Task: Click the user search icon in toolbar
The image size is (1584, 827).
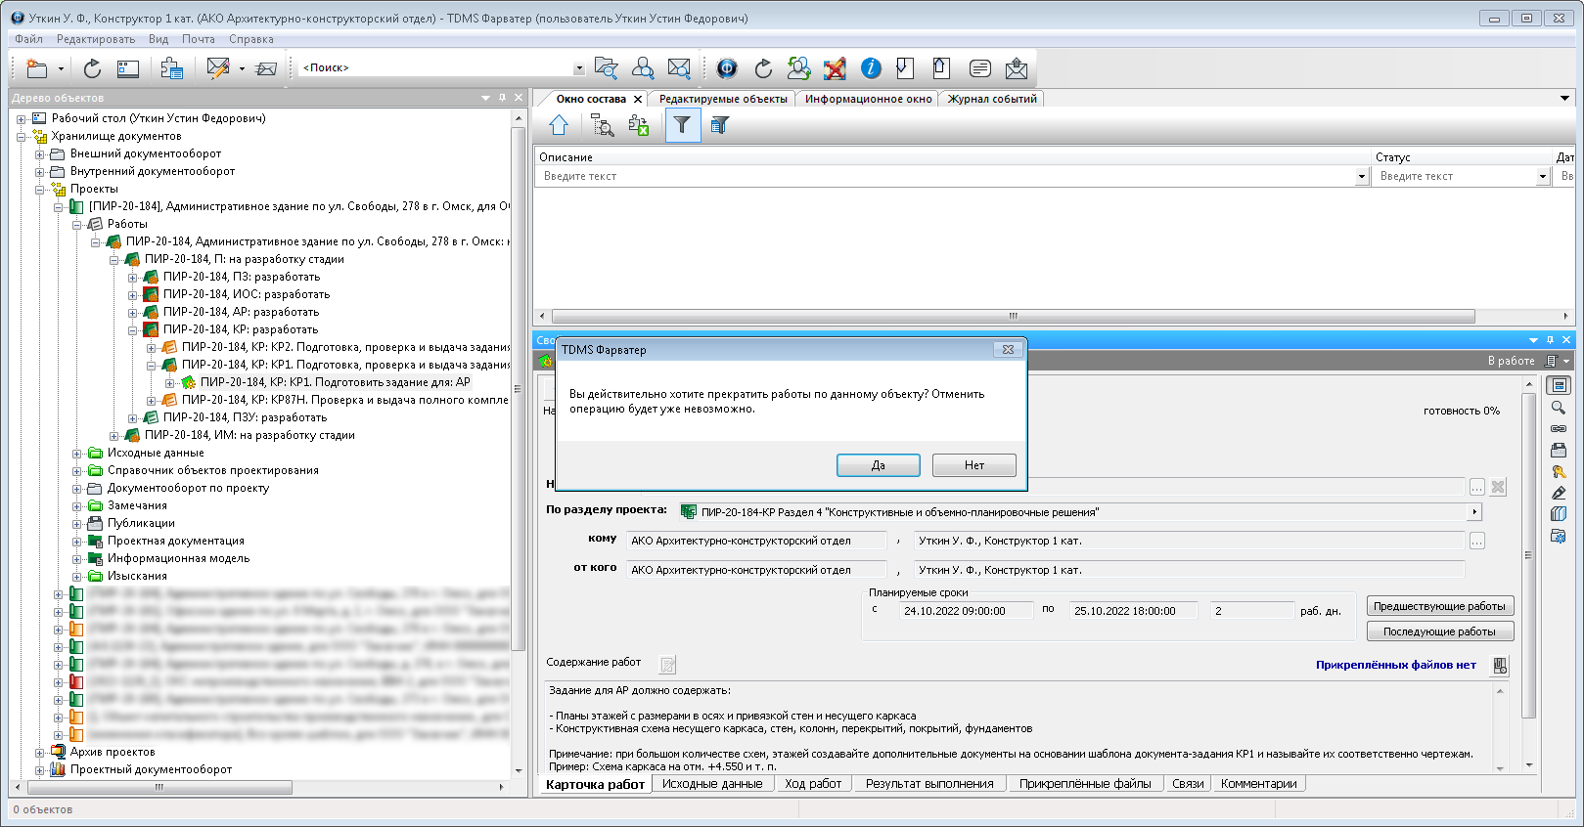Action: click(x=643, y=68)
